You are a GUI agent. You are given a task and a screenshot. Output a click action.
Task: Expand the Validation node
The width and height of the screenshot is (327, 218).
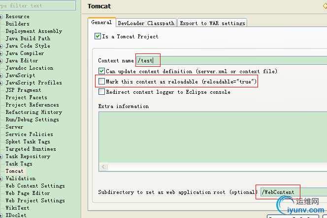[1, 179]
